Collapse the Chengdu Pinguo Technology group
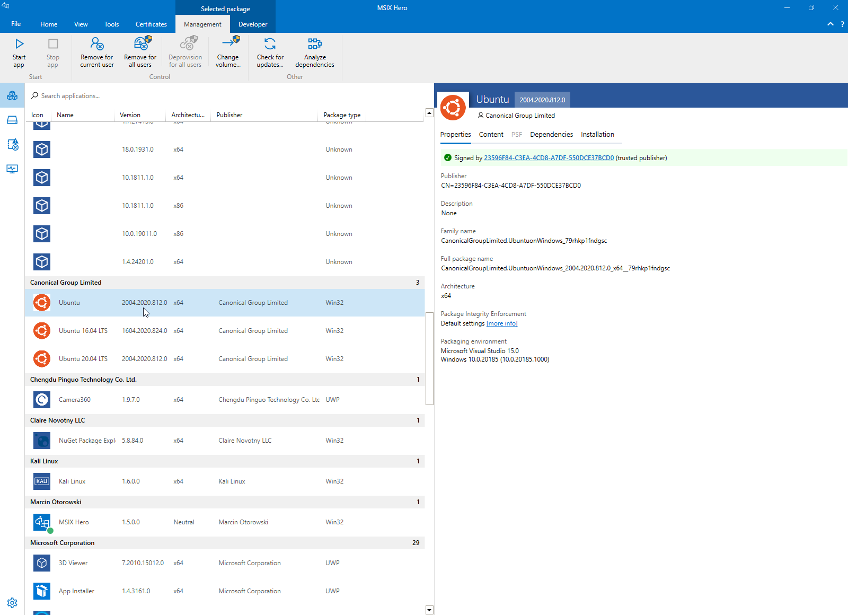The width and height of the screenshot is (848, 615). pyautogui.click(x=225, y=380)
